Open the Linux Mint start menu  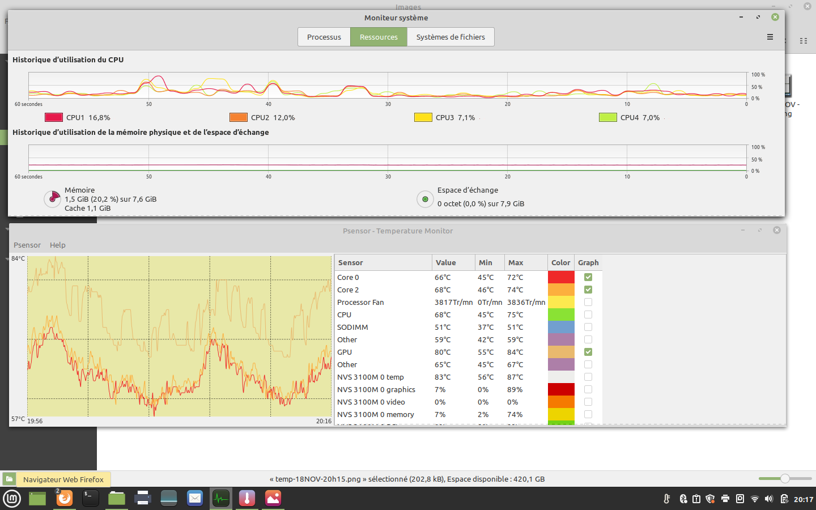tap(12, 499)
